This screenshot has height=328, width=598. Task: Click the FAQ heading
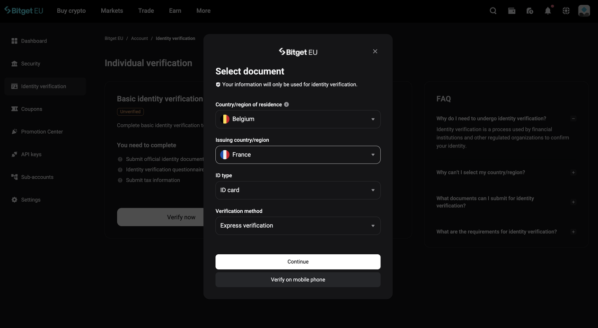click(x=444, y=99)
